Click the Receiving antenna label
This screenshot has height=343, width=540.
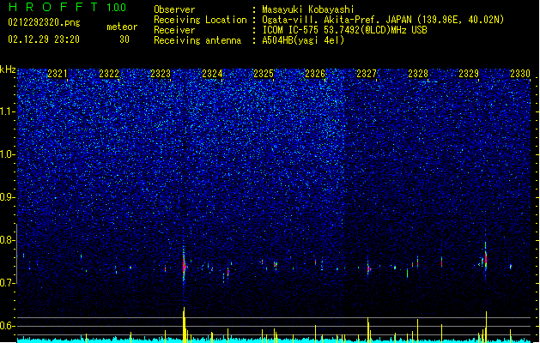197,40
